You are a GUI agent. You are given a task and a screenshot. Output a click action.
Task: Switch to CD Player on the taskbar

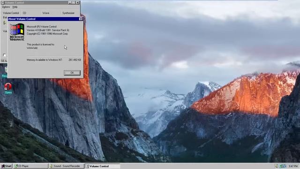[30, 166]
